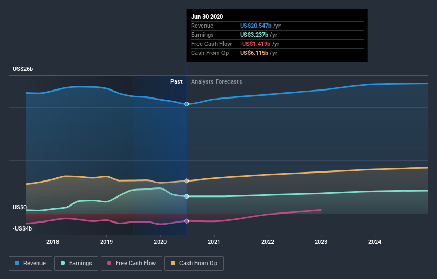This screenshot has width=437, height=279.
Task: Click the blue Revenue data point marker
Action: pyautogui.click(x=187, y=104)
